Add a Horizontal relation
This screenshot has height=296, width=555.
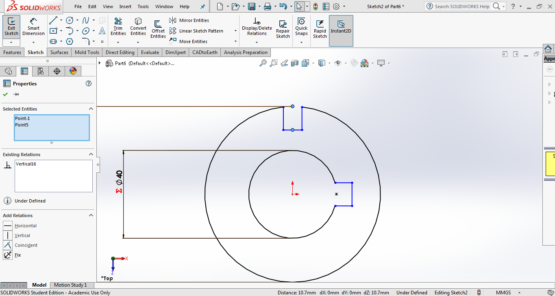point(25,226)
